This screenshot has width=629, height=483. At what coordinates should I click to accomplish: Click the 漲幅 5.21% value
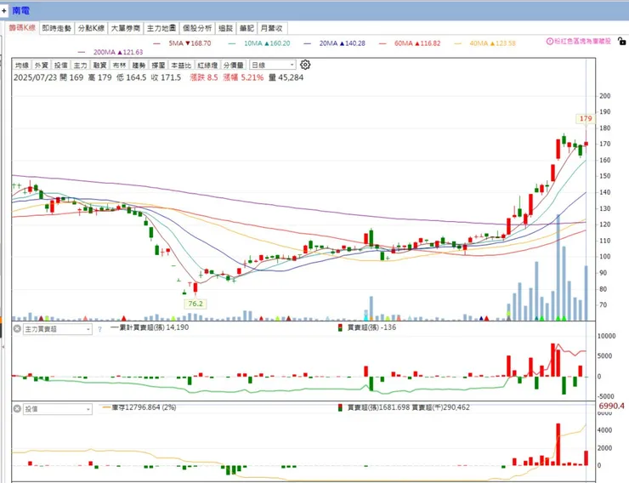click(x=243, y=77)
